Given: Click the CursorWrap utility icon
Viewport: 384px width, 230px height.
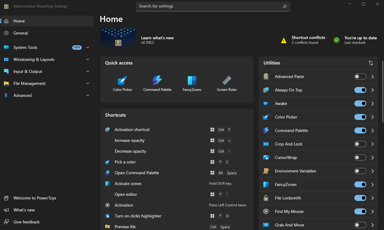Looking at the screenshot, I should pyautogui.click(x=266, y=157).
